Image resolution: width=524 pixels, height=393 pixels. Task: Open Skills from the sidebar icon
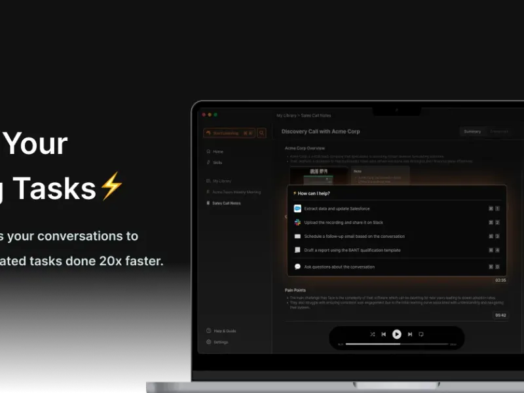click(x=208, y=162)
